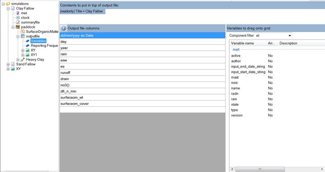Click the outputfile icon

(23, 36)
